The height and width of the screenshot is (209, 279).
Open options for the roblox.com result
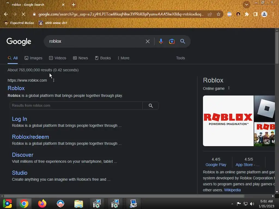pyautogui.click(x=54, y=80)
